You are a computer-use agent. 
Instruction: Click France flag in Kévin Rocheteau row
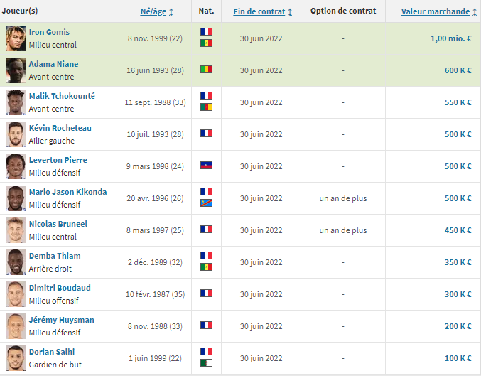[206, 134]
